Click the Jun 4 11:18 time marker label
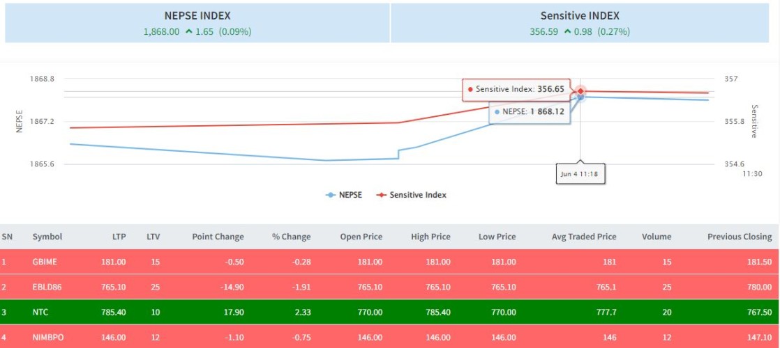 click(x=580, y=174)
